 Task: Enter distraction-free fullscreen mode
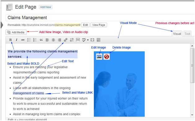(92, 40)
